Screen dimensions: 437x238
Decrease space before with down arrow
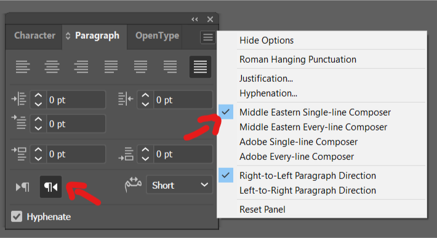coord(38,159)
